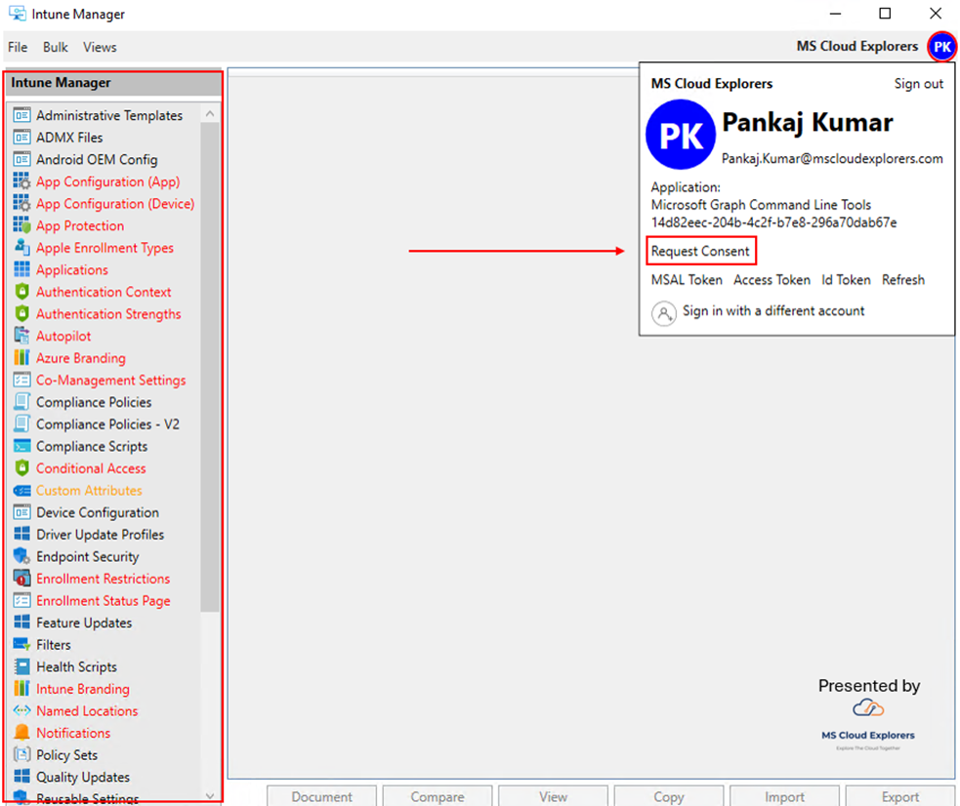Open the File menu

[18, 47]
